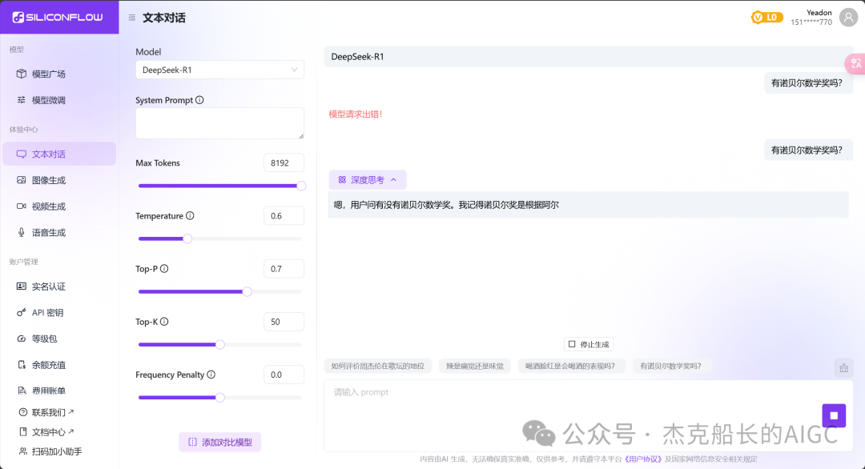Edit the Top-K value 50
The height and width of the screenshot is (469, 865).
coord(284,322)
